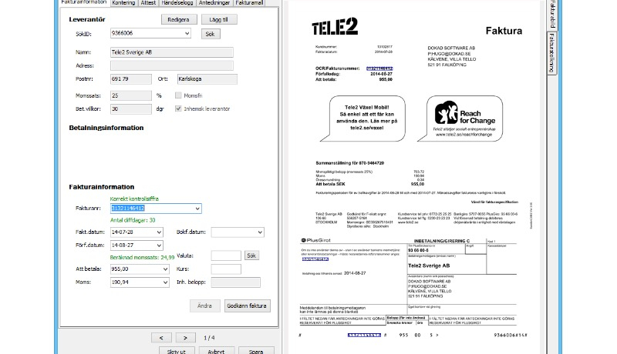
Task: Click the Valuta input field
Action: tap(226, 256)
